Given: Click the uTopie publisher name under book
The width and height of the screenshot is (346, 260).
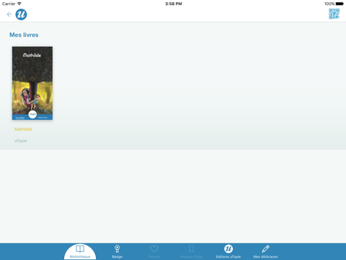Looking at the screenshot, I should [x=20, y=141].
